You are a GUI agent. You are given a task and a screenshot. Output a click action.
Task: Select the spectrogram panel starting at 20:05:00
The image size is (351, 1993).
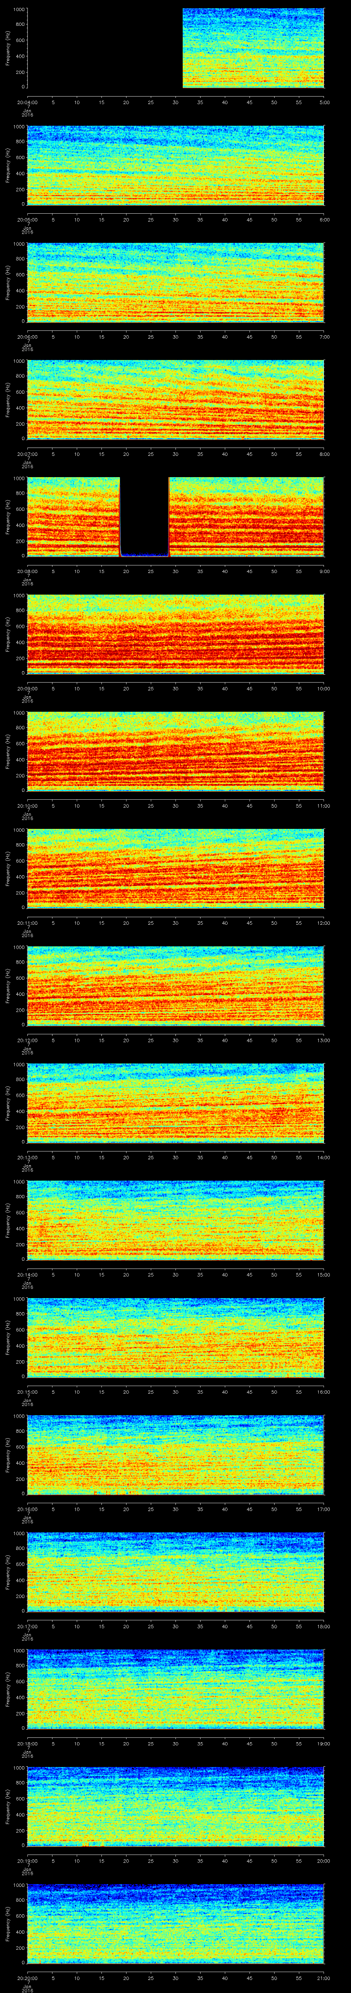[x=176, y=166]
